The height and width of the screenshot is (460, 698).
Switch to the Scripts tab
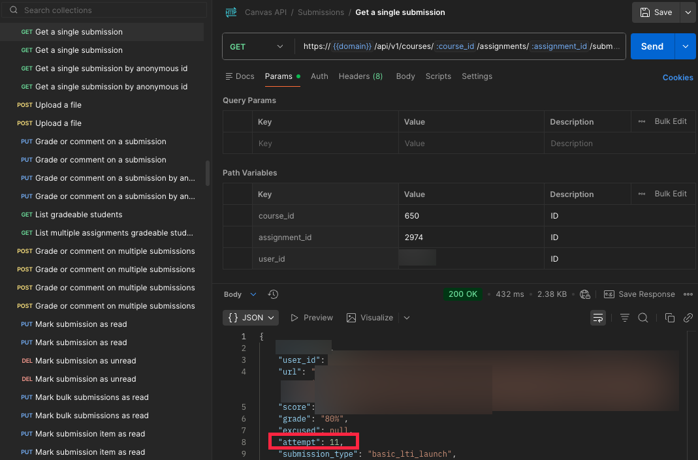(438, 76)
